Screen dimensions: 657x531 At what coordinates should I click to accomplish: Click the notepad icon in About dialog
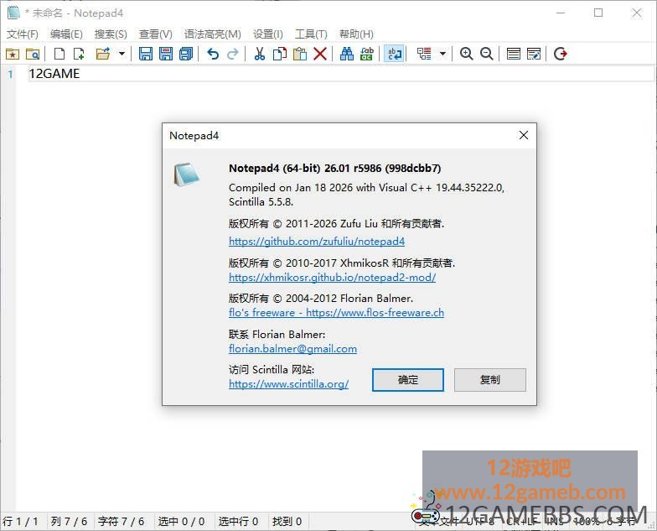coord(186,174)
